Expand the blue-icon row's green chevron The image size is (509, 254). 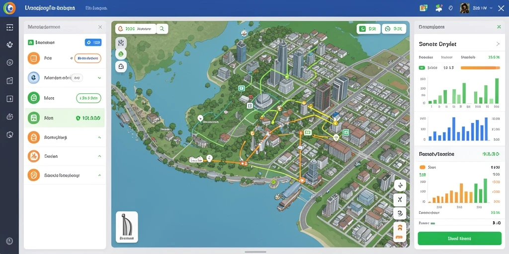point(99,78)
